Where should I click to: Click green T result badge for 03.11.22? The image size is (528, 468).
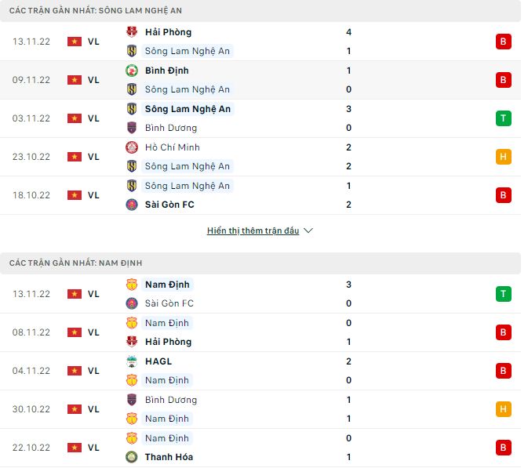click(x=503, y=118)
